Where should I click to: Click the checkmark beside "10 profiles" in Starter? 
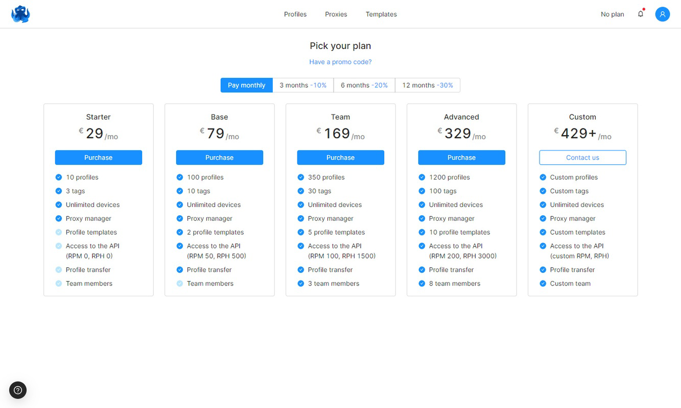tap(58, 177)
